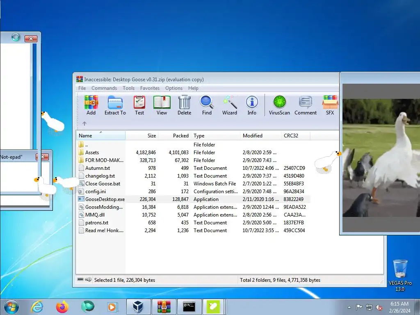420x315 pixels.
Task: Select the parent folder '..' row
Action: [194, 145]
